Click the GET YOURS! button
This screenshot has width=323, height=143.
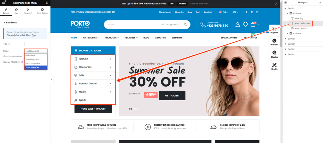(x=172, y=96)
